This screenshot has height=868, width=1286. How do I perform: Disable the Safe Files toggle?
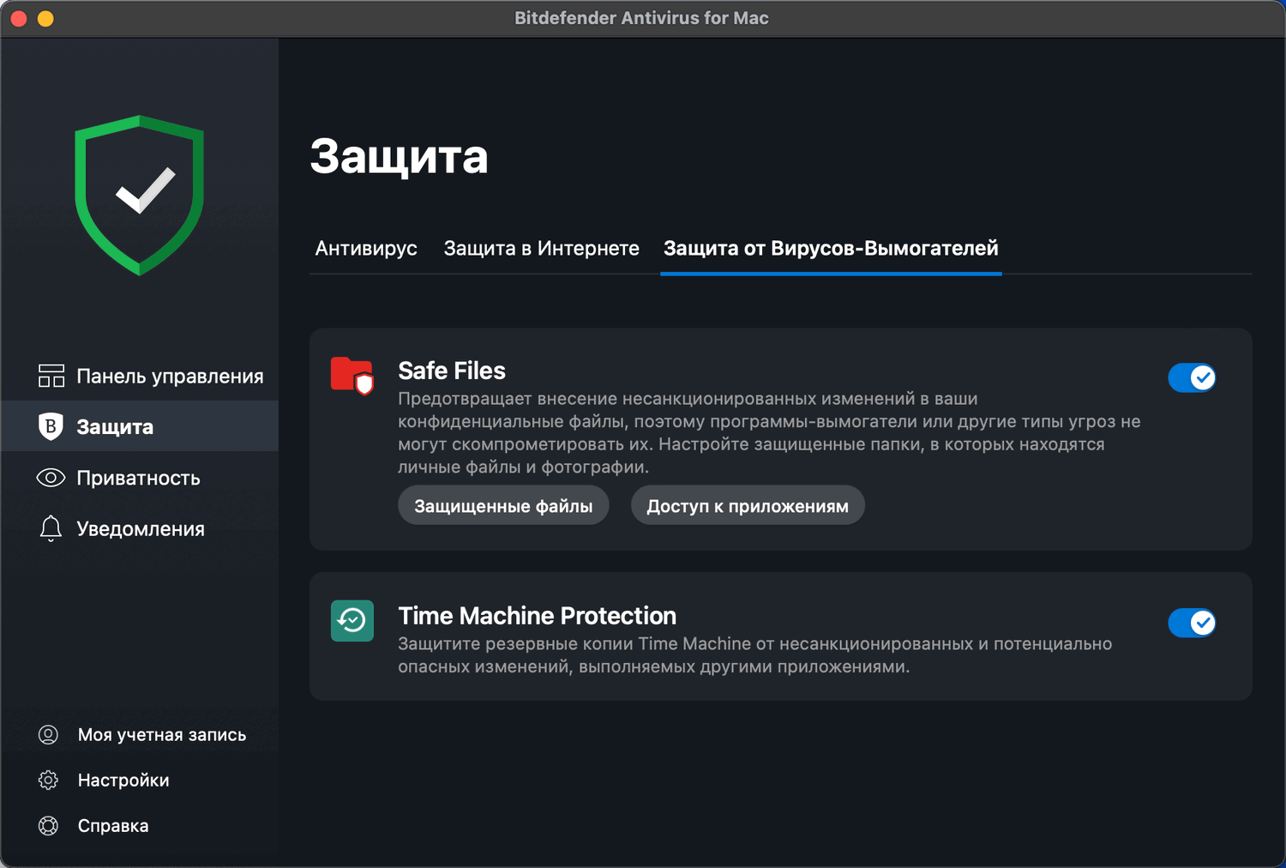click(x=1192, y=377)
